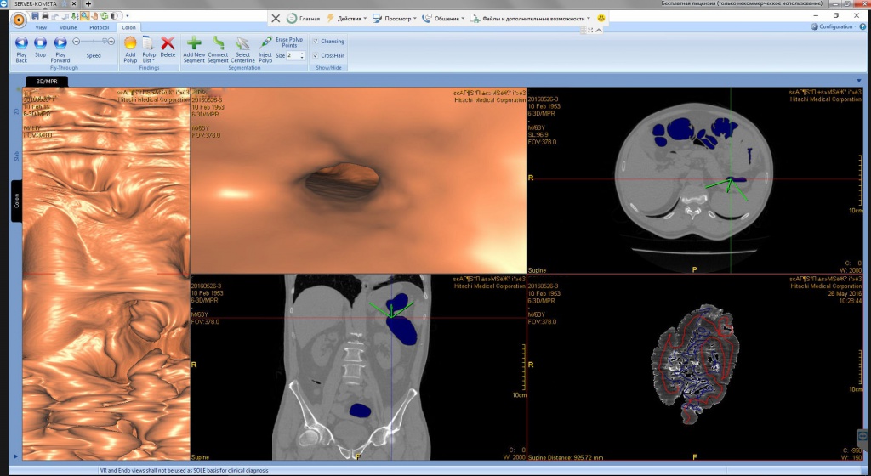Open the Действия dropdown menu
Viewport: 871px width, 476px height.
click(352, 18)
